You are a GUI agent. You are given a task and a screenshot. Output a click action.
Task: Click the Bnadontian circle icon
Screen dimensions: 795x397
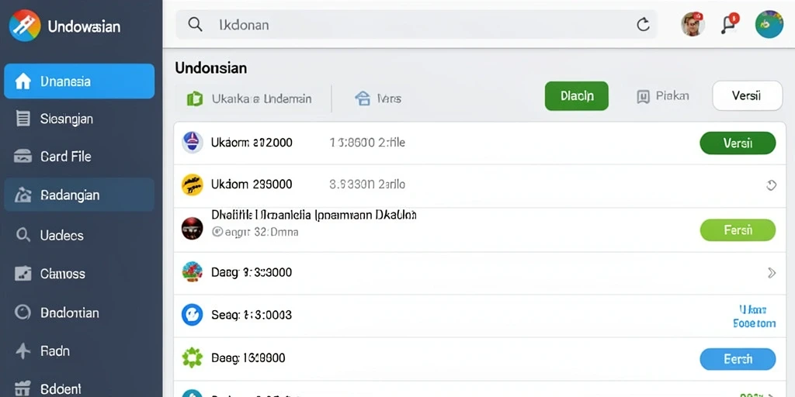coord(23,312)
